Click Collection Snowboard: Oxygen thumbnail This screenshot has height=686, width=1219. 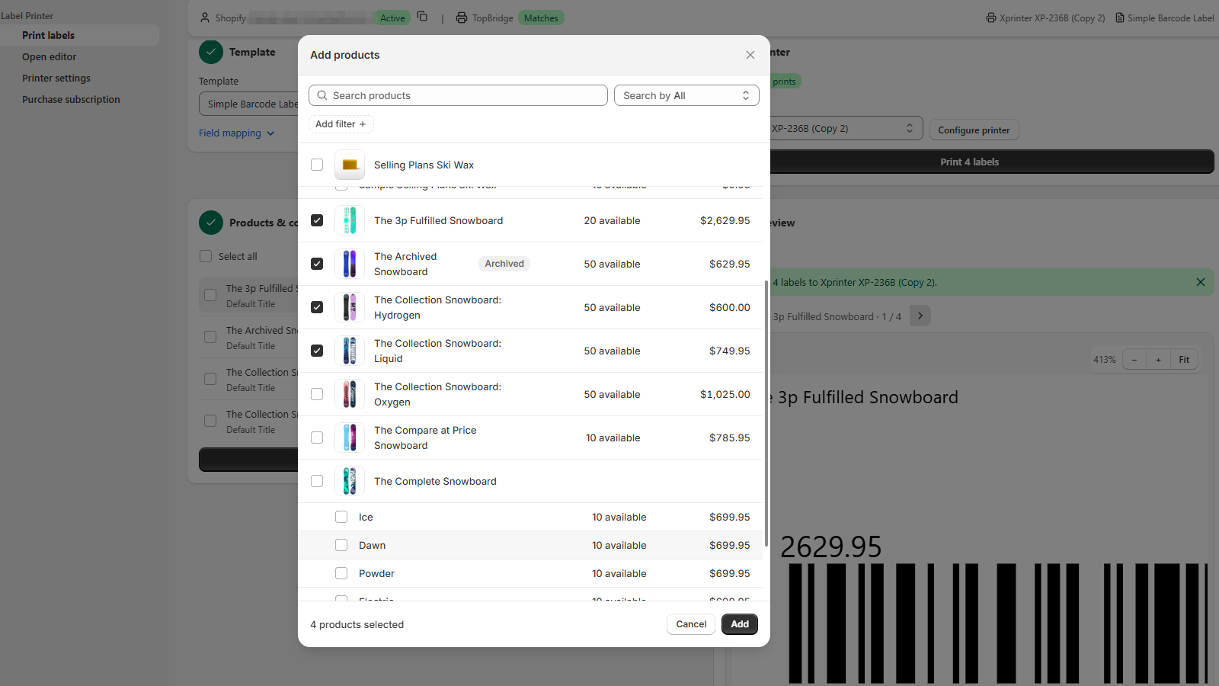click(x=350, y=394)
